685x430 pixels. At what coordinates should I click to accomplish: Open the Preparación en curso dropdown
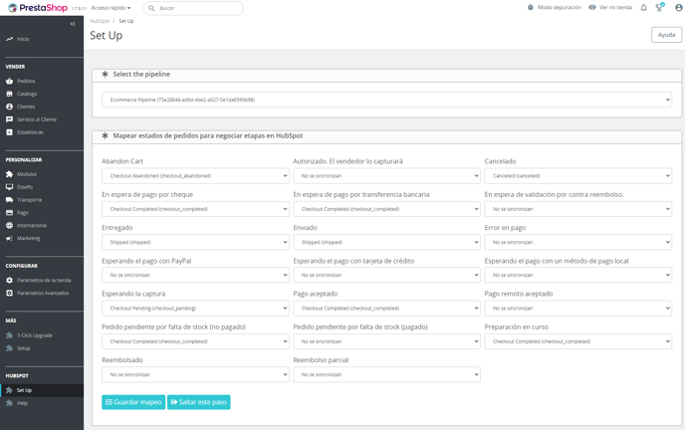577,341
